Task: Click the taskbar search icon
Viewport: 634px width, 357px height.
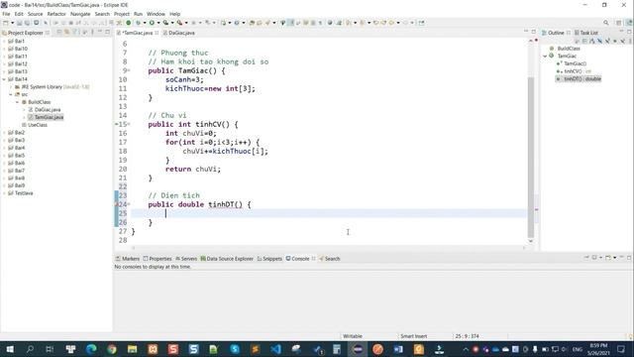Action: click(x=30, y=349)
